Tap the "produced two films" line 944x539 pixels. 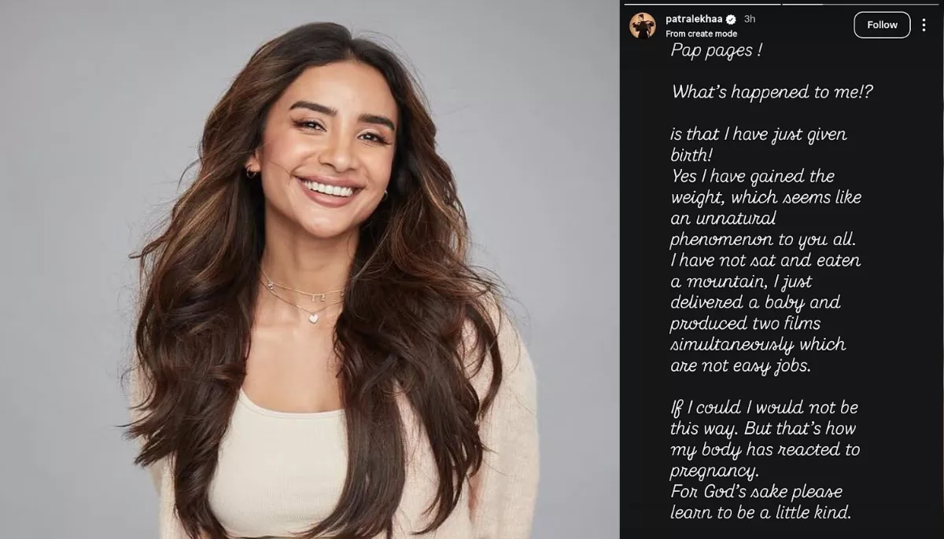click(743, 323)
